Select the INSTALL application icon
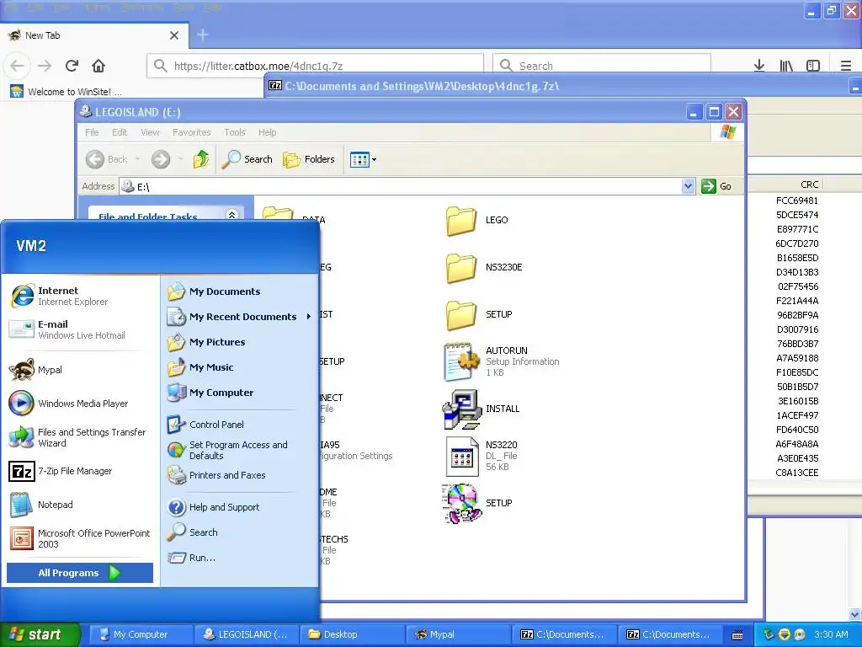 pos(462,409)
